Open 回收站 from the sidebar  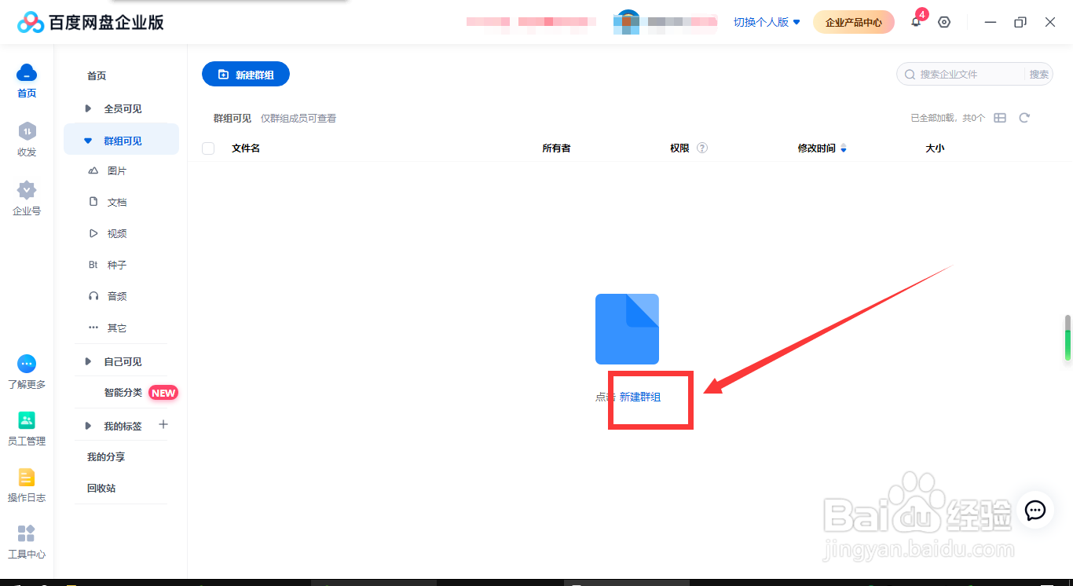click(101, 488)
